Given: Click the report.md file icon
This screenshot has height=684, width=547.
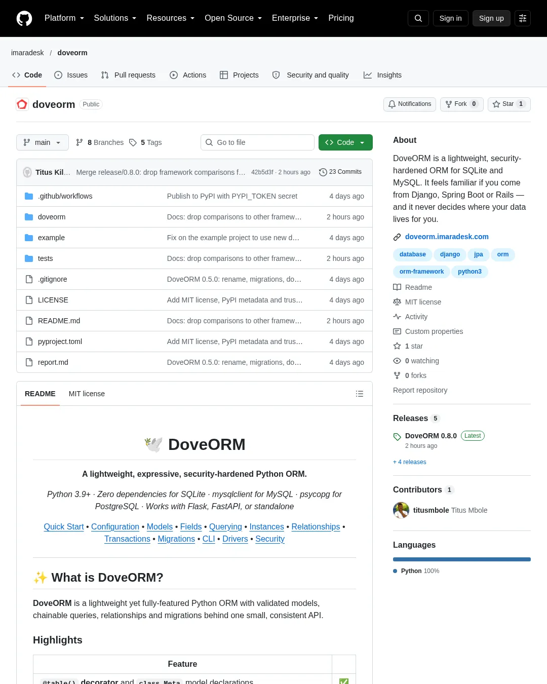Looking at the screenshot, I should coord(29,362).
